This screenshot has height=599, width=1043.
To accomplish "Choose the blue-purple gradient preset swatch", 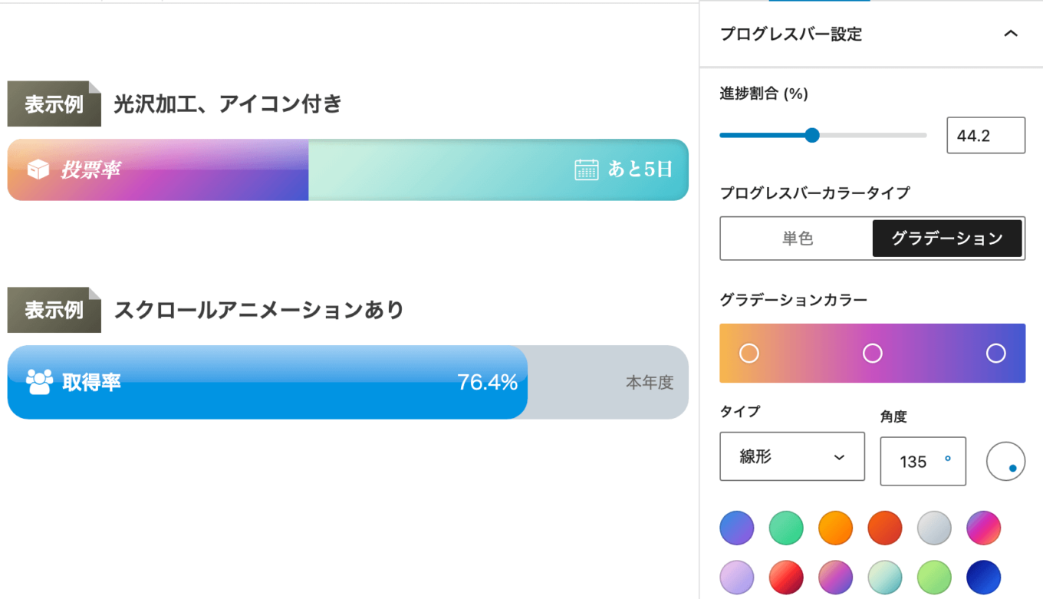I will coord(737,528).
